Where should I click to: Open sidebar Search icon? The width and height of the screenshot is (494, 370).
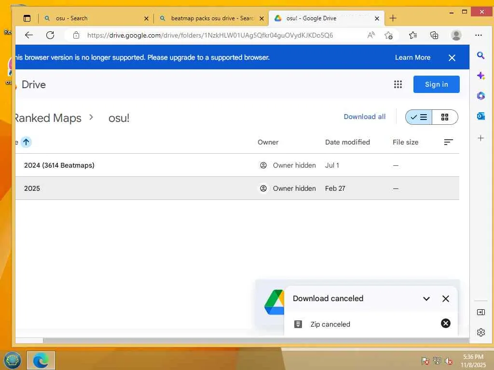(480, 56)
